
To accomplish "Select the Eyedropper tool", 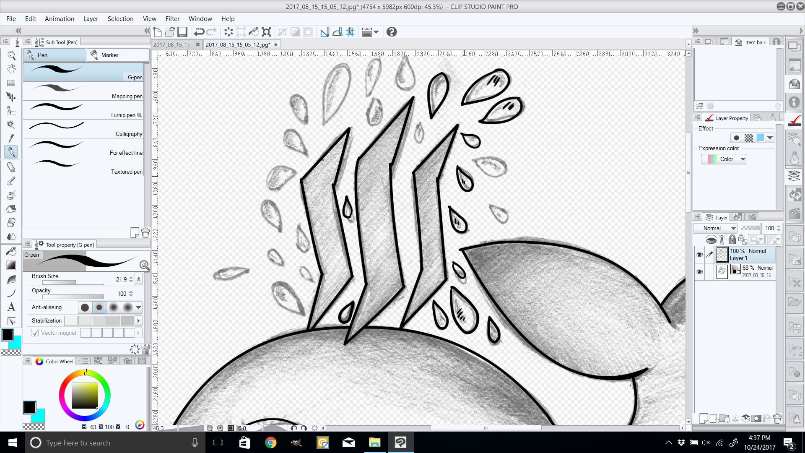I will (x=11, y=138).
